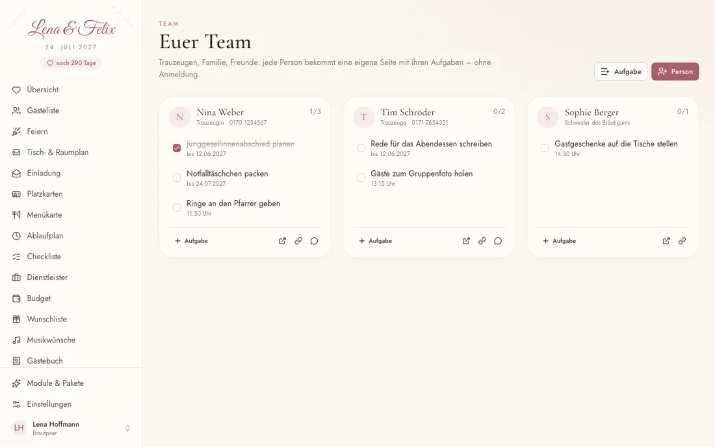Image resolution: width=715 pixels, height=447 pixels.
Task: Click the envelope icon for Einladung
Action: 16,173
